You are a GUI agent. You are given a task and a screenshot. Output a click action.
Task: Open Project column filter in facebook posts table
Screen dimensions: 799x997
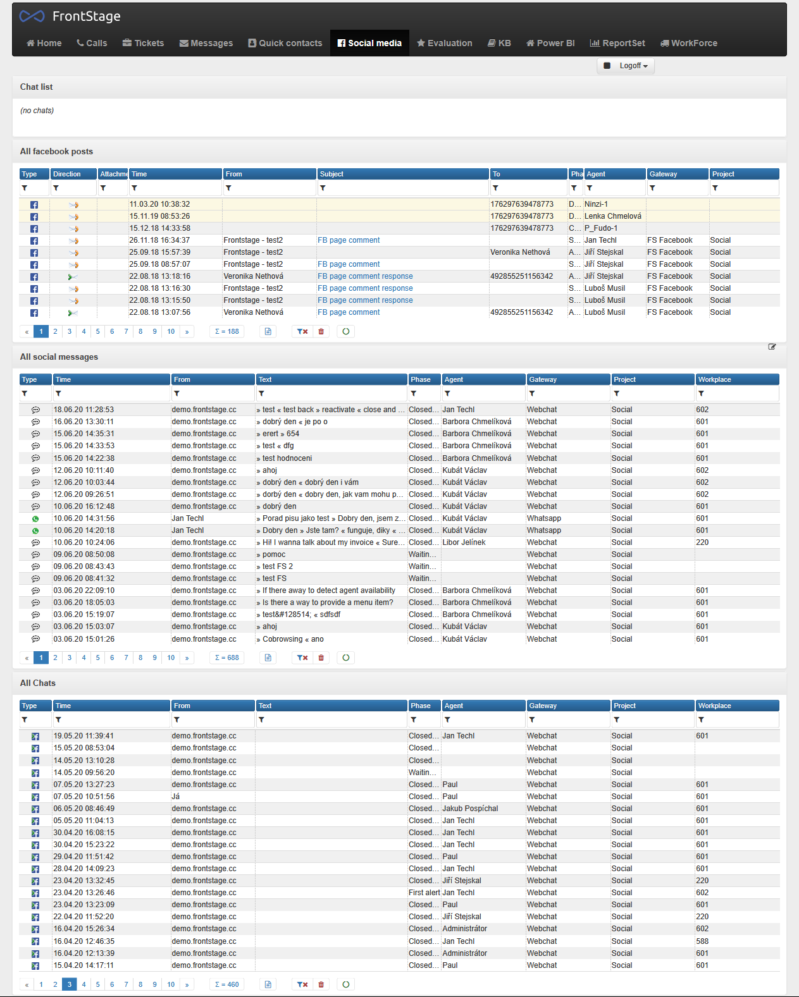pyautogui.click(x=715, y=188)
